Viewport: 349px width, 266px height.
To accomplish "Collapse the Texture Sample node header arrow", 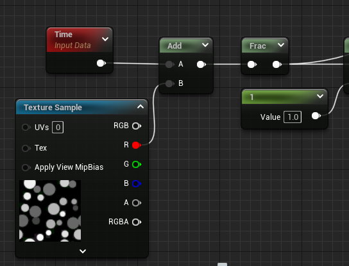I will click(x=140, y=106).
